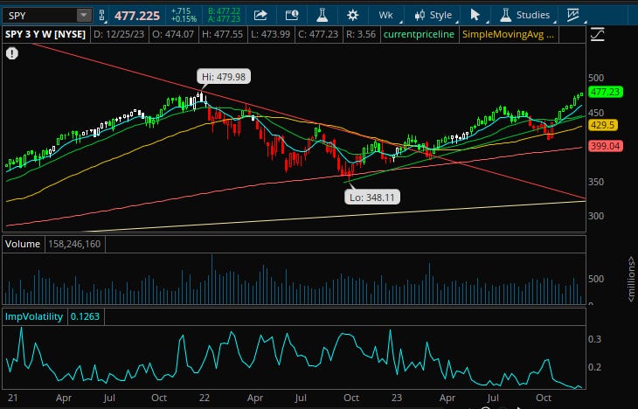Open the calendar alert icon
The image size is (638, 409).
coord(292,15)
